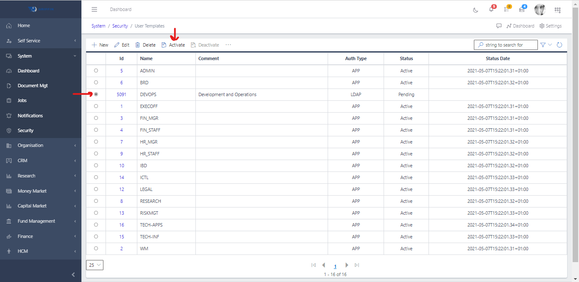Open the apps grid icon

(x=557, y=10)
